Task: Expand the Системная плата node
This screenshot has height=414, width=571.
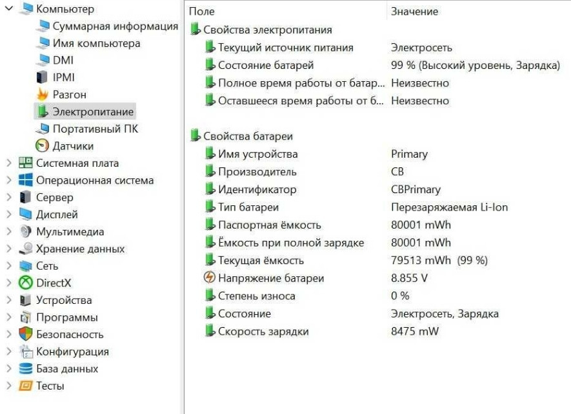Action: 8,163
